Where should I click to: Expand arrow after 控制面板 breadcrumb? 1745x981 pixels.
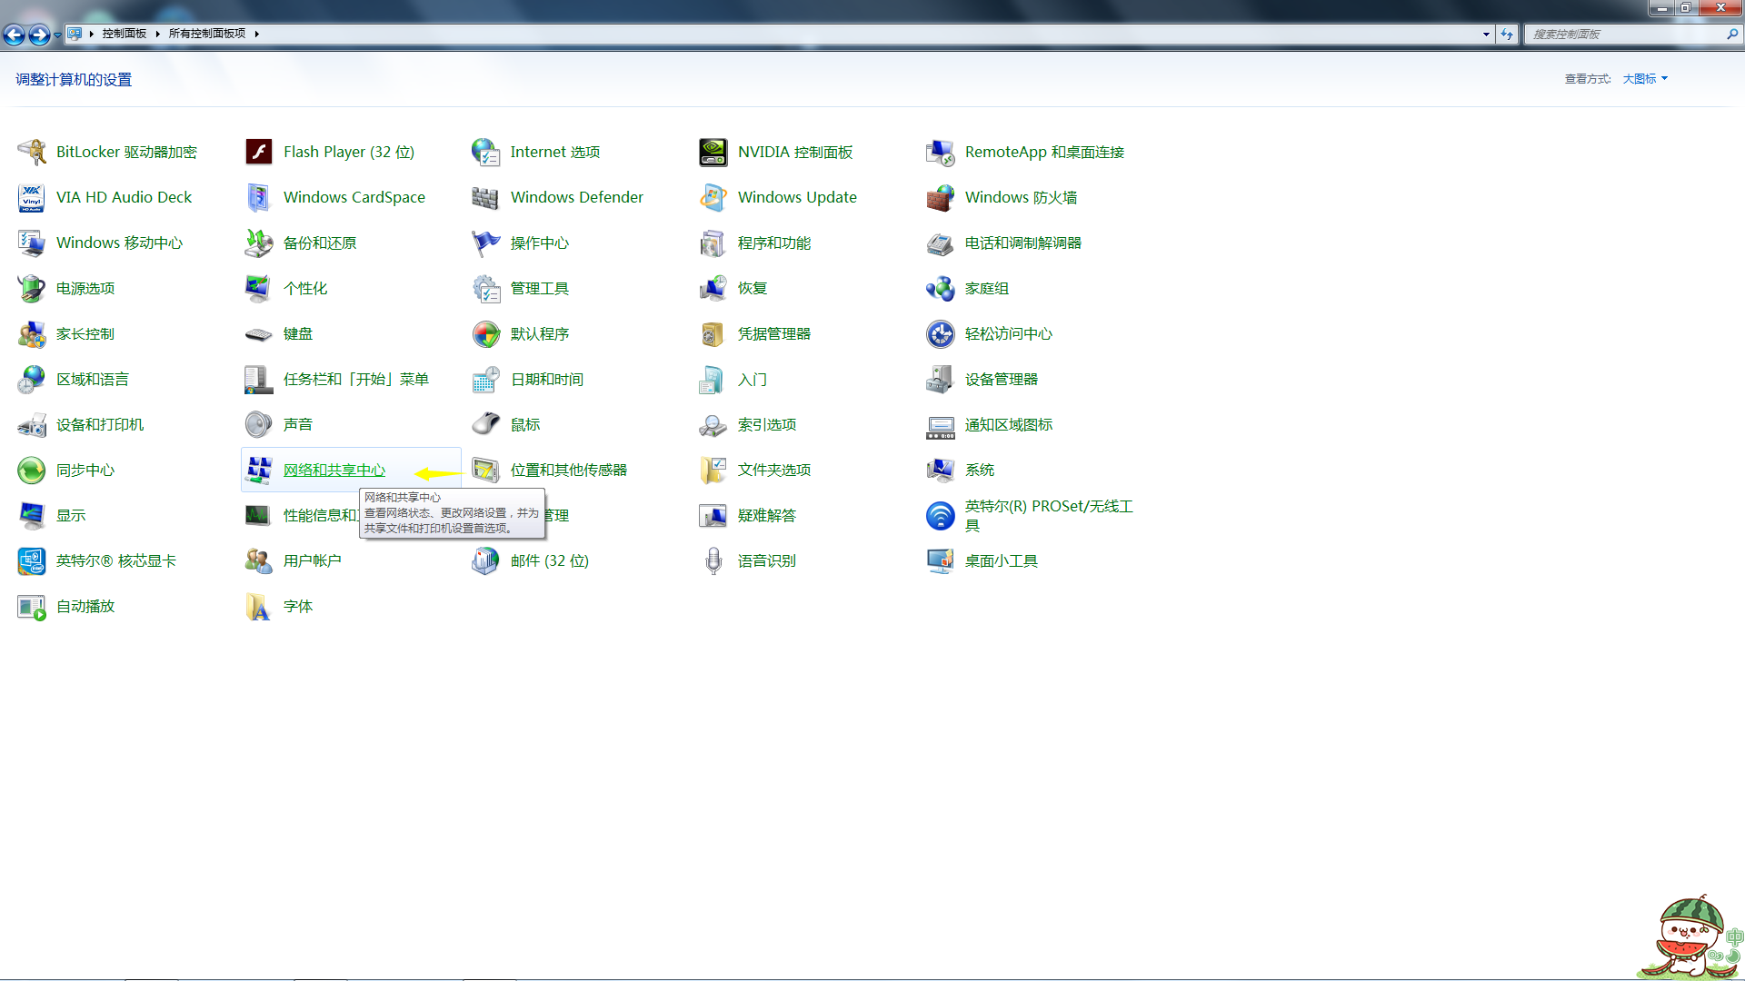(x=157, y=34)
